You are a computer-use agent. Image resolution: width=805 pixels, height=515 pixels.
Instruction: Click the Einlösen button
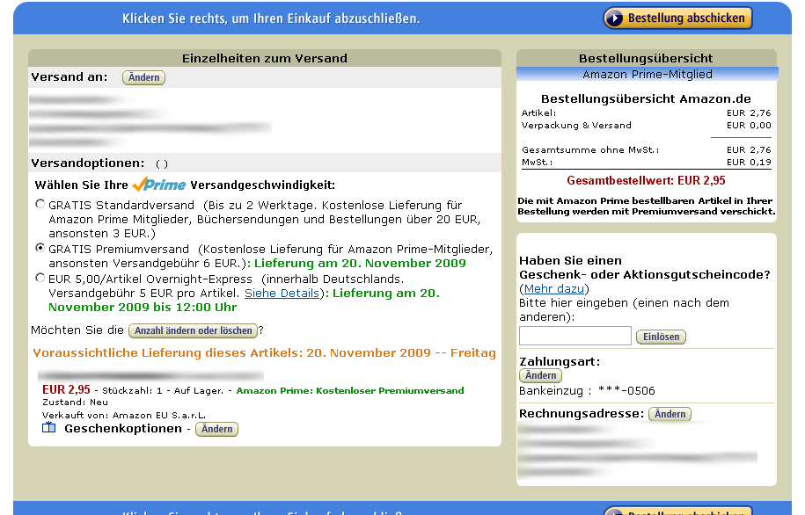click(x=662, y=337)
